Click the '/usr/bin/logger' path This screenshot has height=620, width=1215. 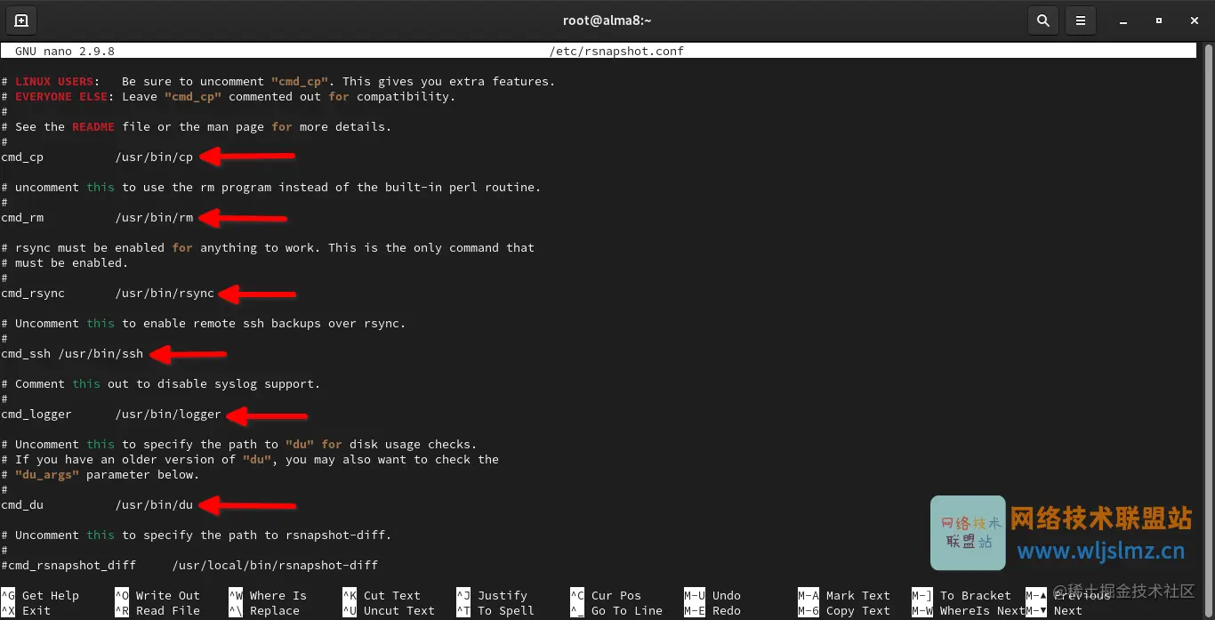(168, 414)
